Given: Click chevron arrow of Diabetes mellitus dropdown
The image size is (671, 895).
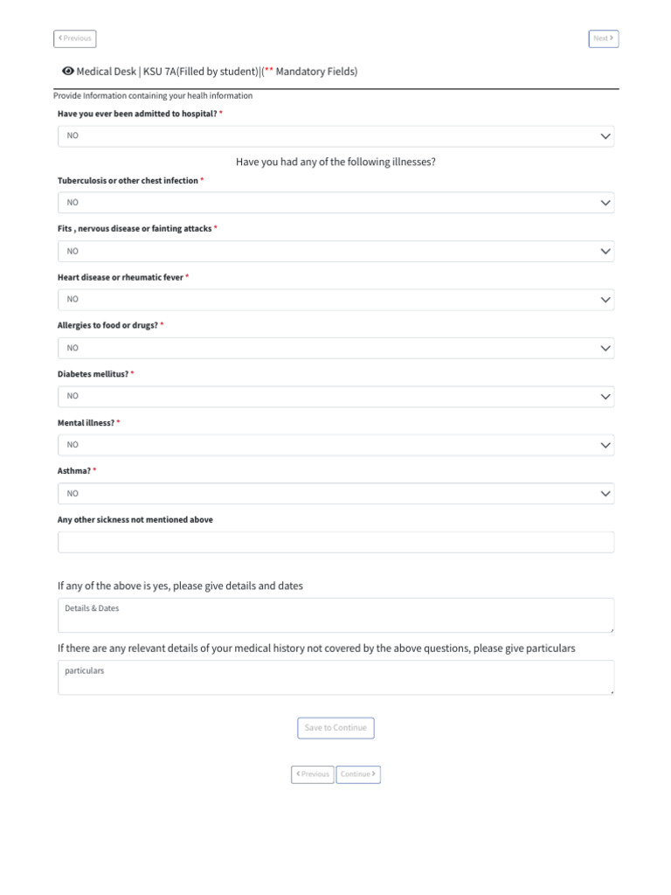Looking at the screenshot, I should click(605, 397).
